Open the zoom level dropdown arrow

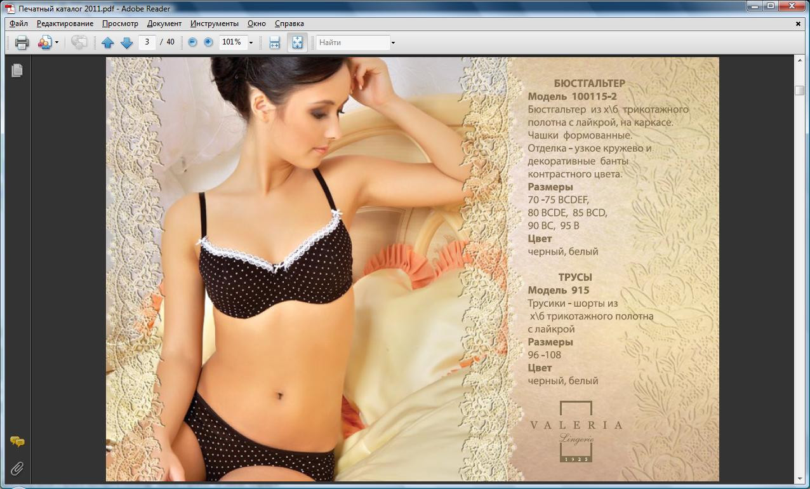point(251,43)
